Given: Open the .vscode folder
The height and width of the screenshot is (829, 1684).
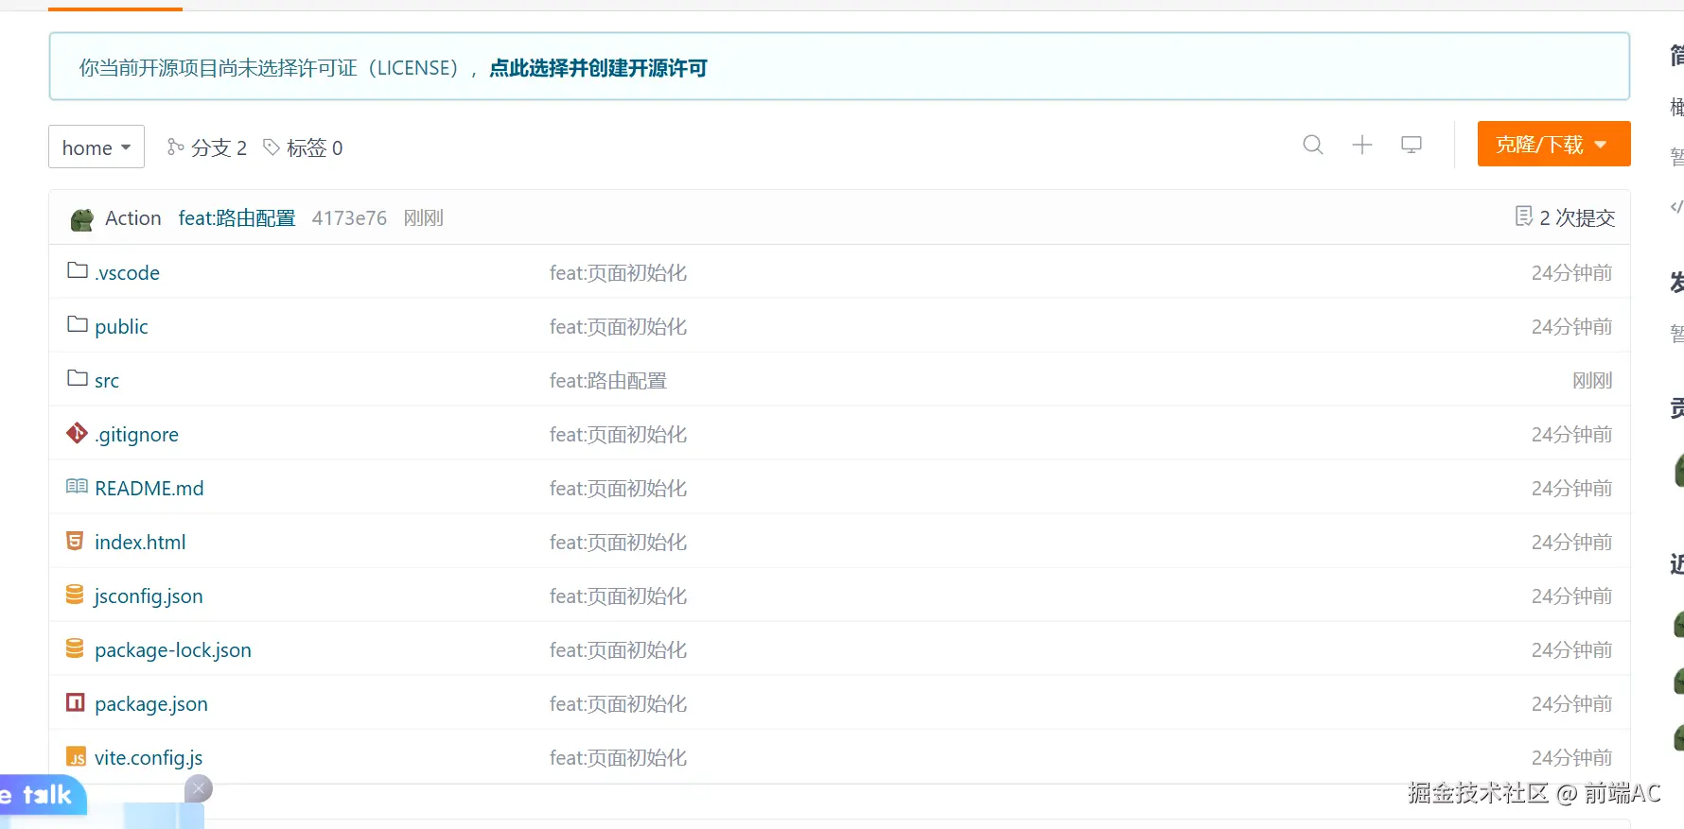Looking at the screenshot, I should 127,273.
